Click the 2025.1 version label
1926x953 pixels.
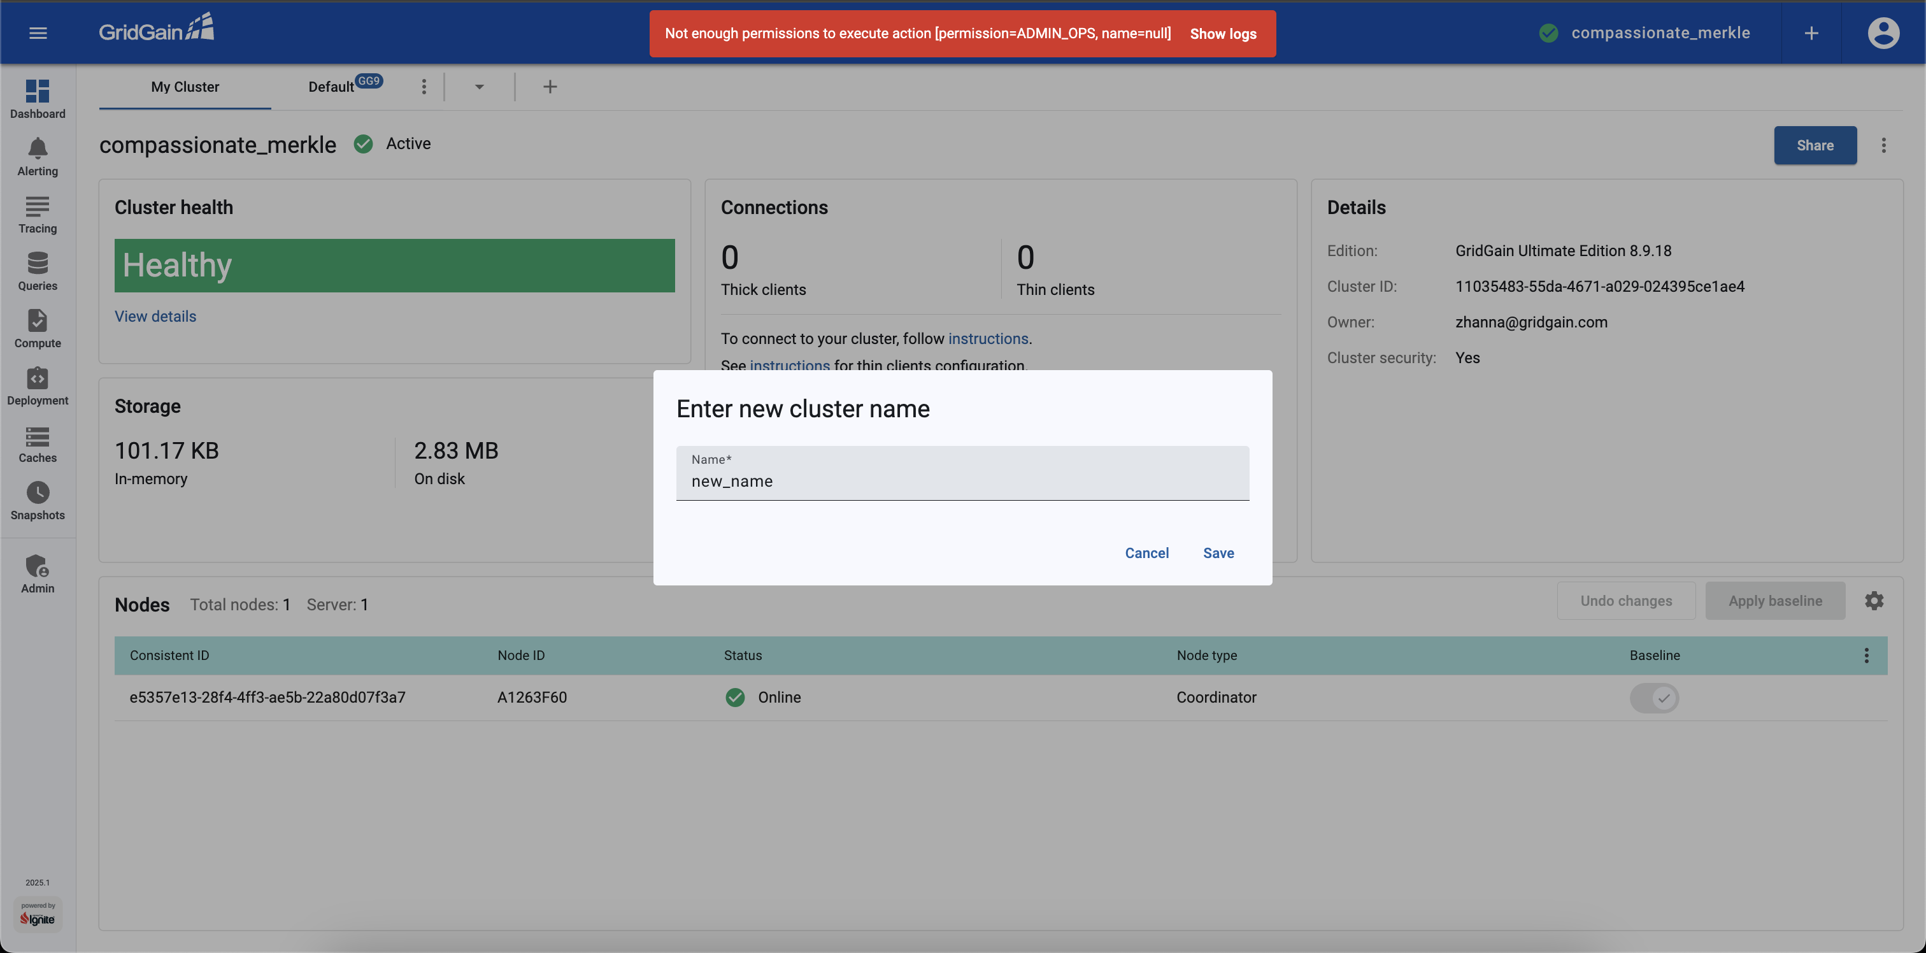click(38, 883)
